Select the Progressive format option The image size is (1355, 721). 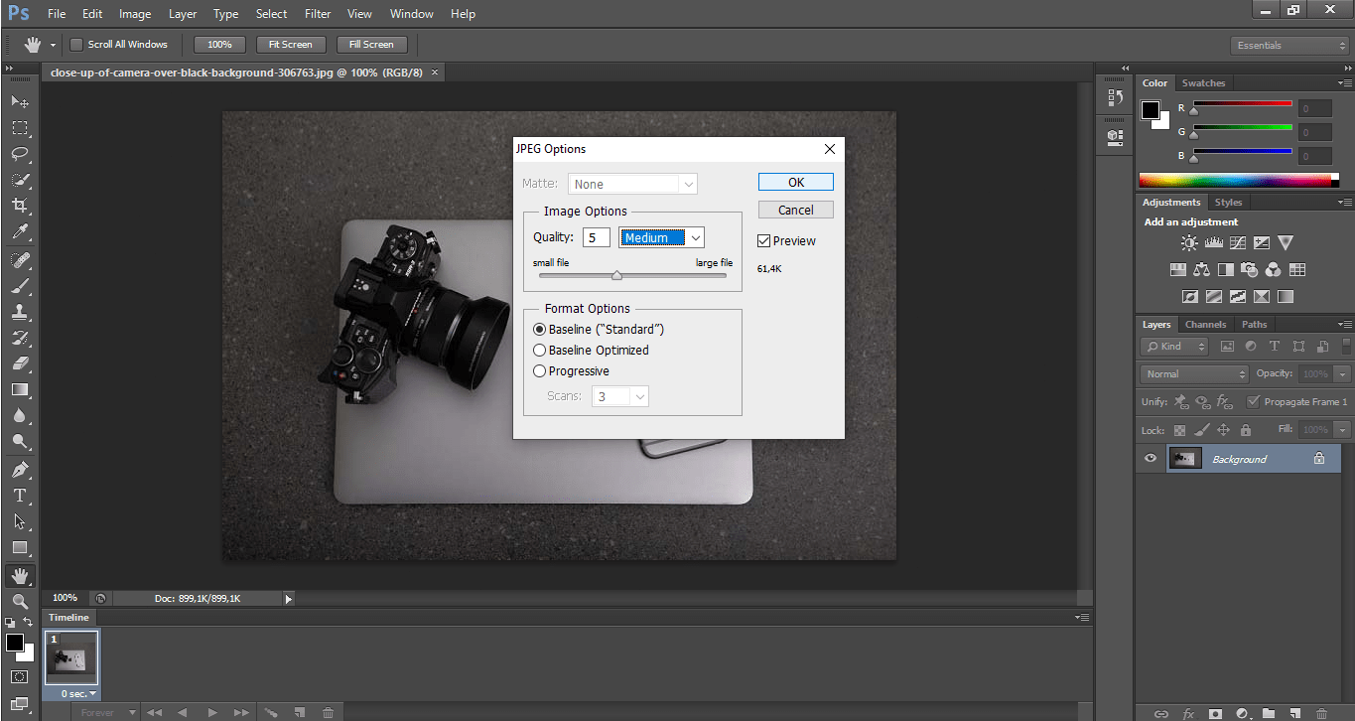(539, 370)
